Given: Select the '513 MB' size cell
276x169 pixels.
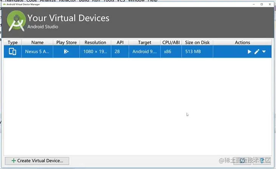Looking at the screenshot, I should pyautogui.click(x=197, y=52).
